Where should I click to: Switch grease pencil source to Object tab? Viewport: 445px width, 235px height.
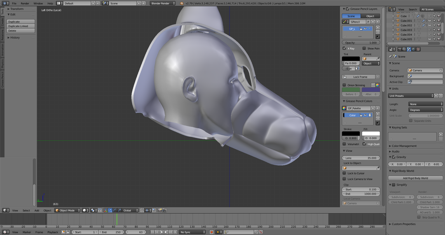coord(370,16)
